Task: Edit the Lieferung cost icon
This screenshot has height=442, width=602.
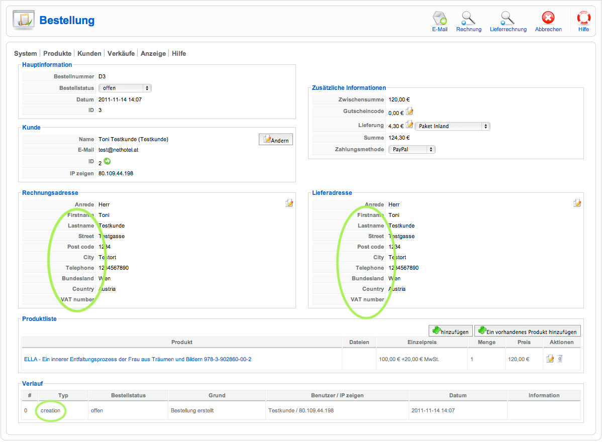Action: [410, 125]
